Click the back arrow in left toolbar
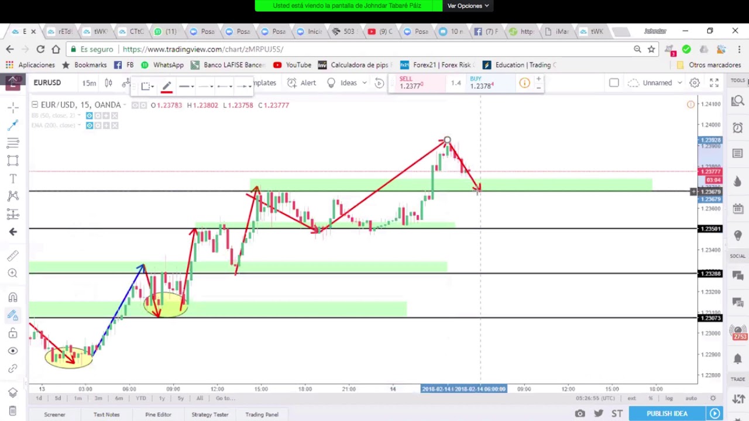The width and height of the screenshot is (749, 421). pos(13,232)
